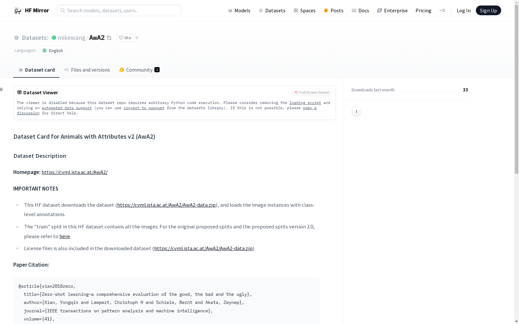This screenshot has height=324, width=519.
Task: Switch to the Community tab
Action: click(x=139, y=70)
